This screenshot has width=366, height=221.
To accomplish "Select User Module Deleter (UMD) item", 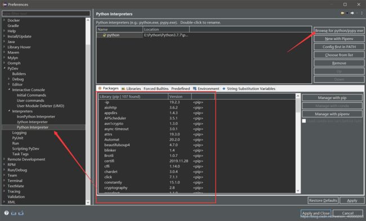I will [x=41, y=106].
